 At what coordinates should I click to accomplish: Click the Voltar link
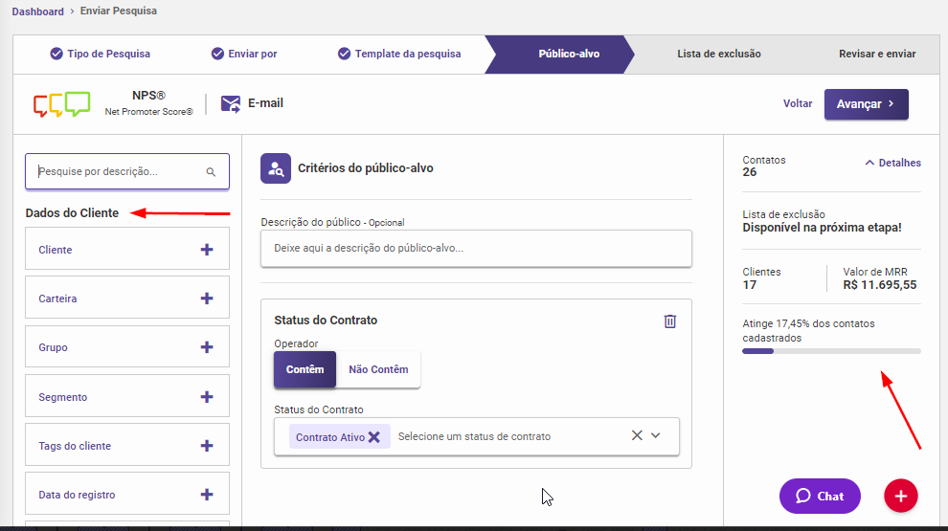pos(798,104)
